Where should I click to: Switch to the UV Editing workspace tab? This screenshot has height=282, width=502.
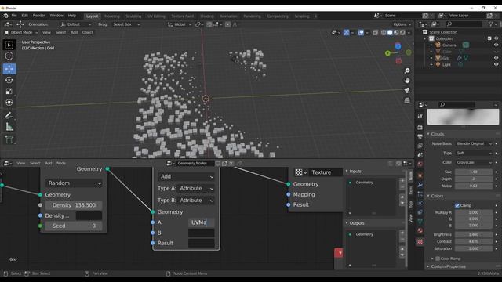tap(156, 16)
